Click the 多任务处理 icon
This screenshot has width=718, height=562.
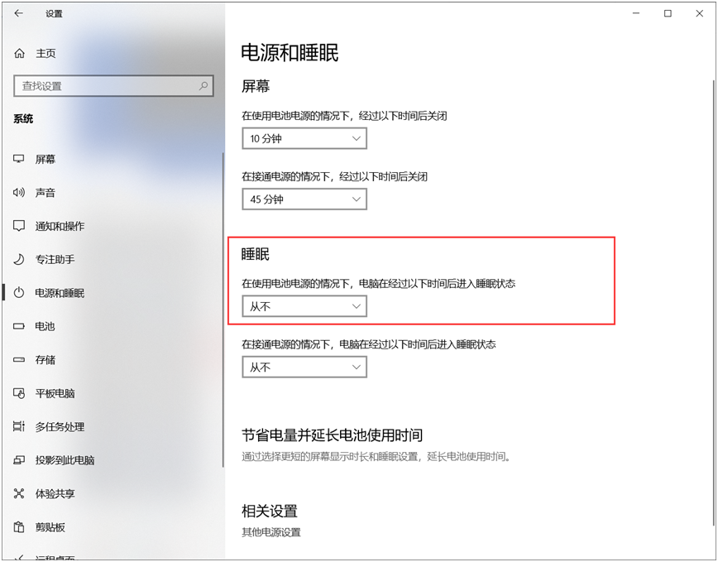tap(19, 426)
